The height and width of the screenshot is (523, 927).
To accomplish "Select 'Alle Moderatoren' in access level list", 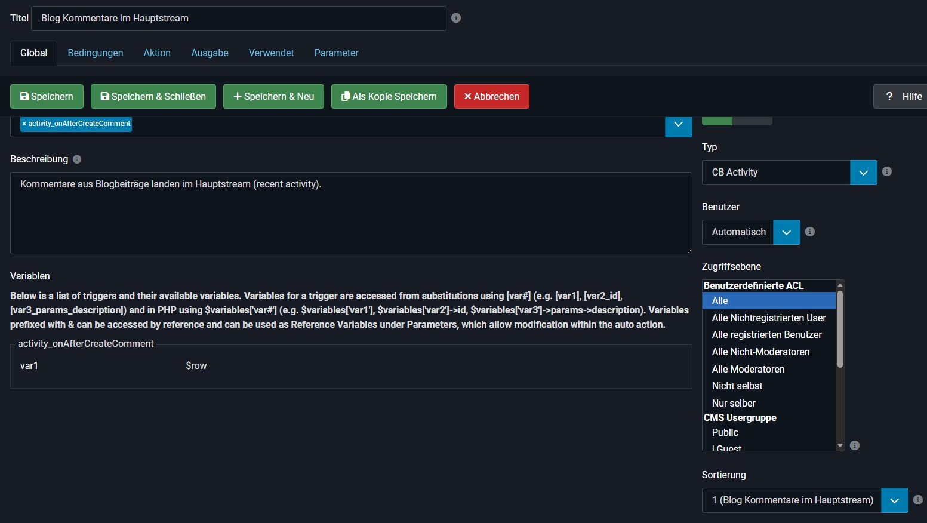I will [x=748, y=369].
